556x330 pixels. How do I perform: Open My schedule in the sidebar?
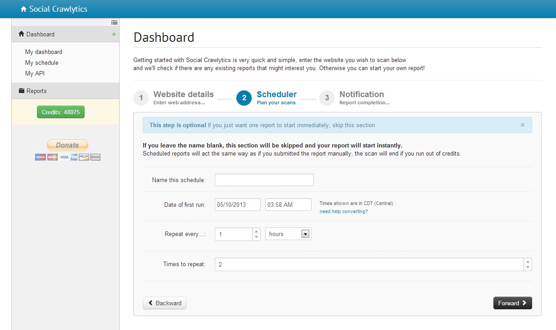tap(42, 62)
